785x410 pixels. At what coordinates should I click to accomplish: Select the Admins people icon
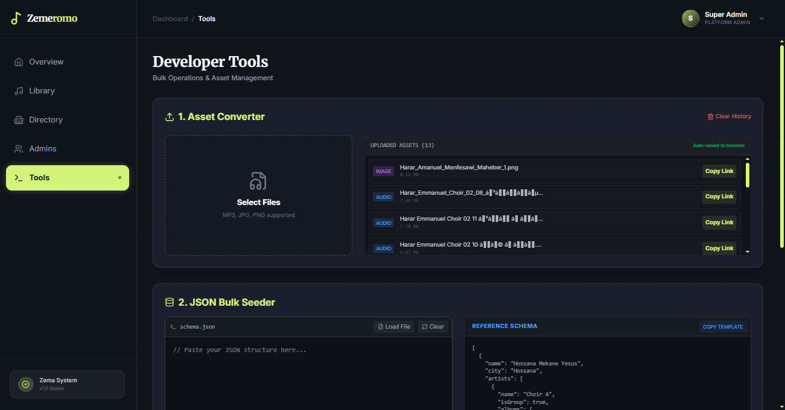[19, 149]
